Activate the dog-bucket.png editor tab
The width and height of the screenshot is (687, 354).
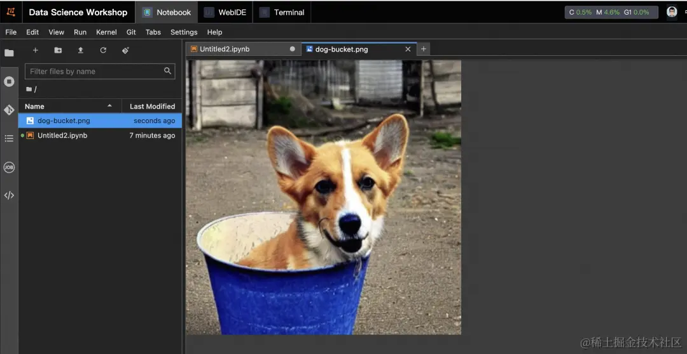(359, 49)
